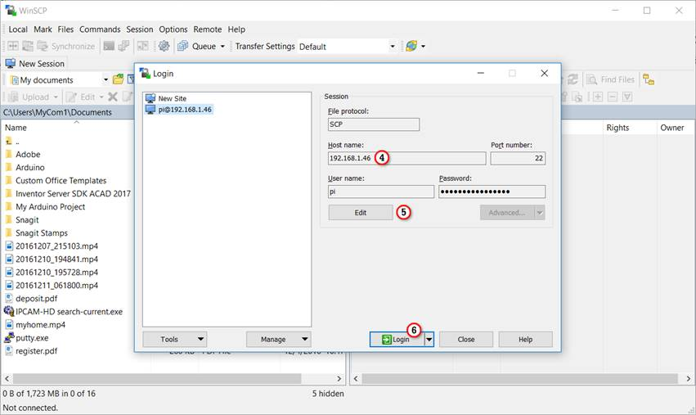Expand the Login button dropdown arrow

pos(429,340)
